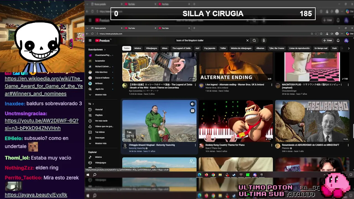Bookmark this page with the star icon
354x199 pixels.
pyautogui.click(x=316, y=34)
